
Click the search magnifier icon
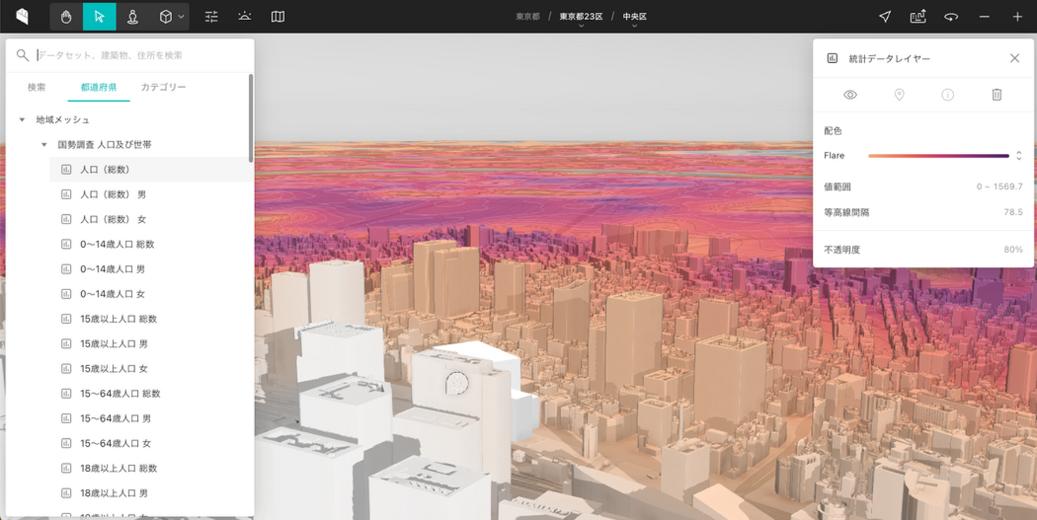click(x=22, y=55)
